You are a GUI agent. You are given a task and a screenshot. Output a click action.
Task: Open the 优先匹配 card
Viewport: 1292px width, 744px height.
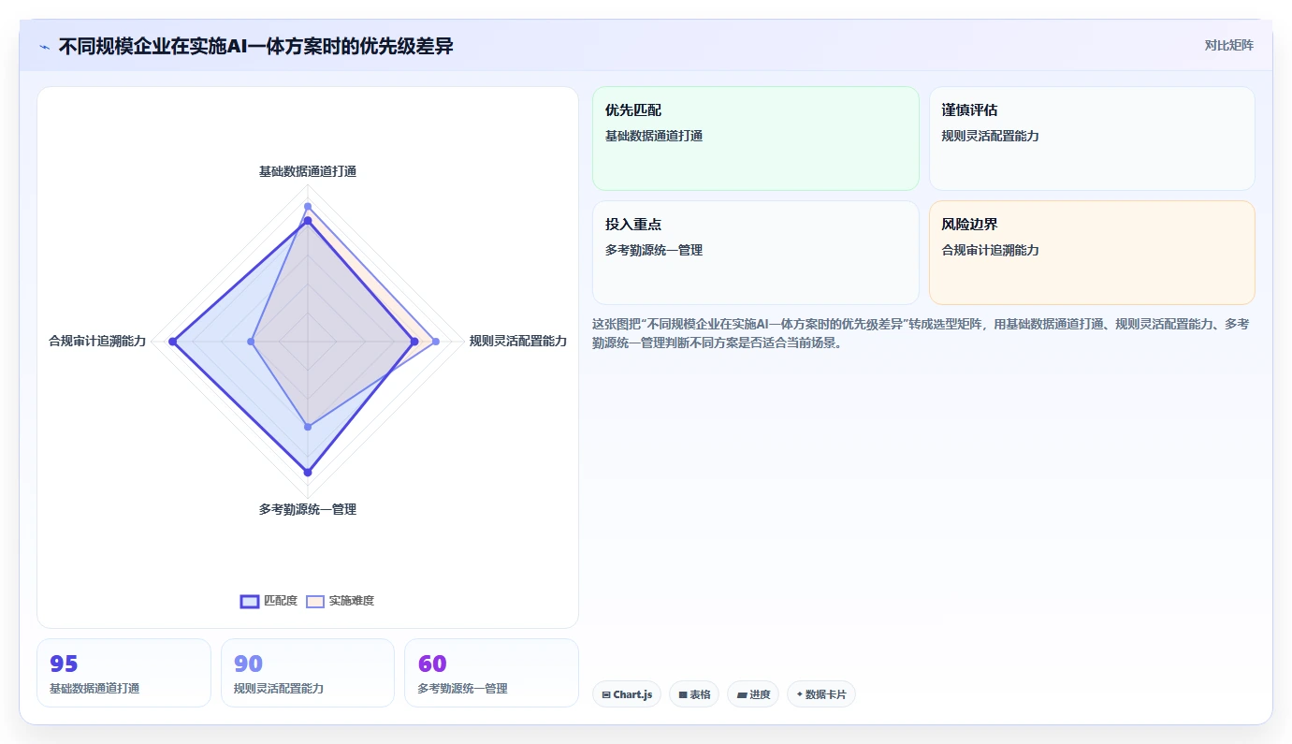pyautogui.click(x=756, y=139)
